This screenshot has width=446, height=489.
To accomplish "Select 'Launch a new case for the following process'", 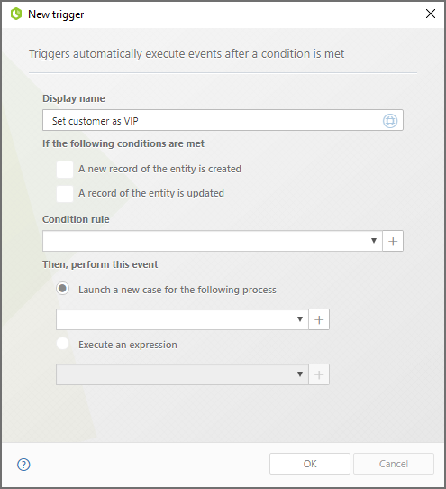I will tap(62, 289).
